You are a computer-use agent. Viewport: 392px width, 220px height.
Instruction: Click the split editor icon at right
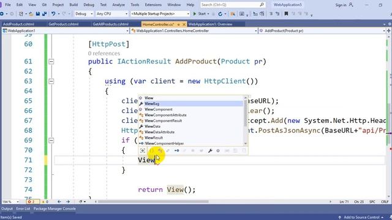[389, 31]
